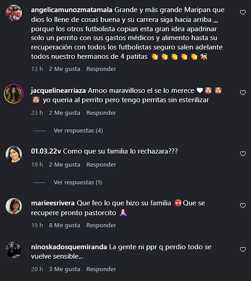Open the ninoskadosquemiranda username link
Screen dimensions: 251x281
click(x=69, y=247)
